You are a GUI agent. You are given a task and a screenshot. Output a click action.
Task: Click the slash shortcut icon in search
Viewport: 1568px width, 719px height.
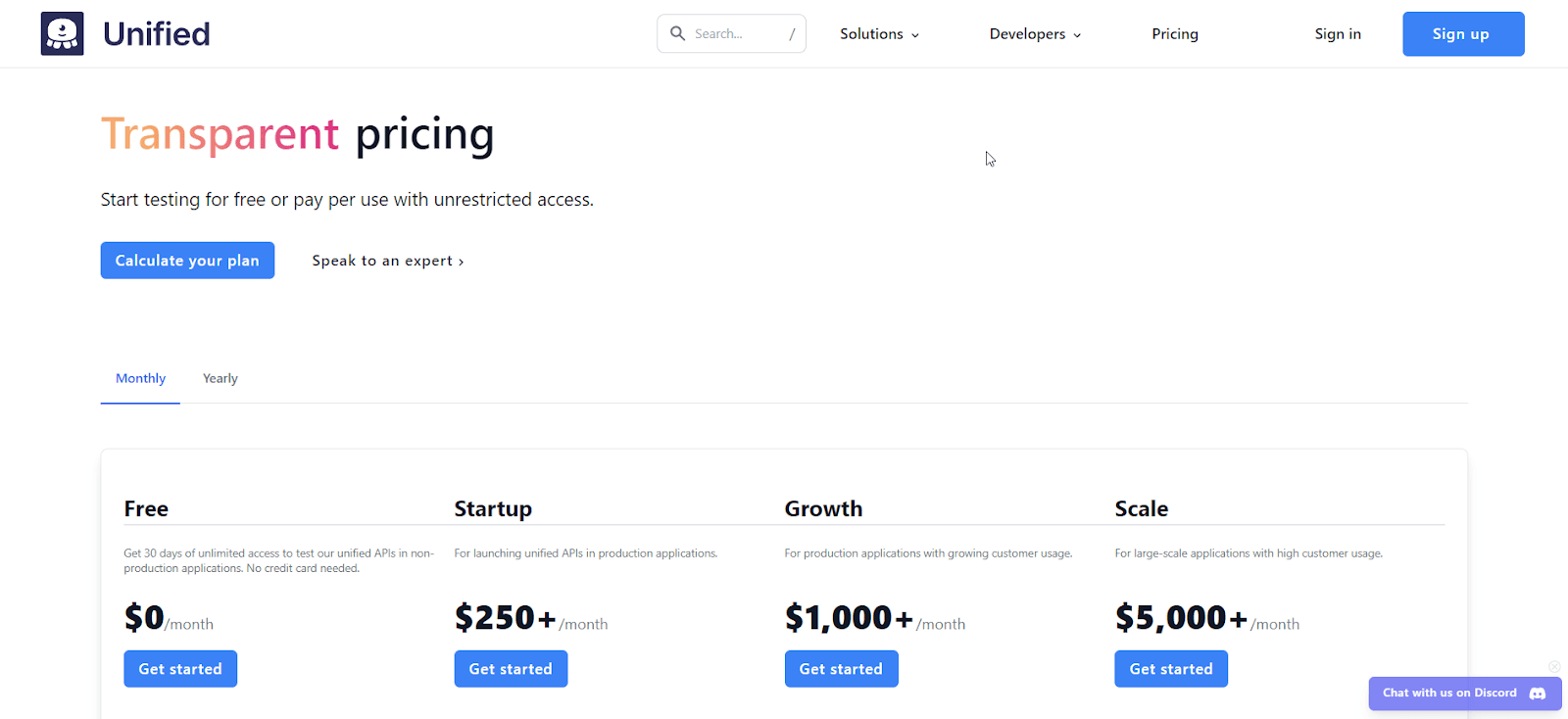792,34
